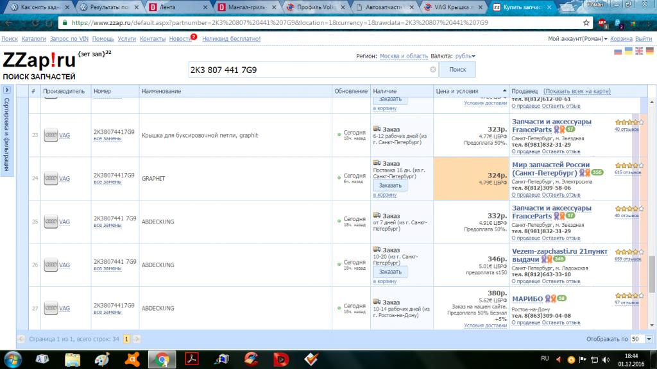Click the Поиск search button

457,69
